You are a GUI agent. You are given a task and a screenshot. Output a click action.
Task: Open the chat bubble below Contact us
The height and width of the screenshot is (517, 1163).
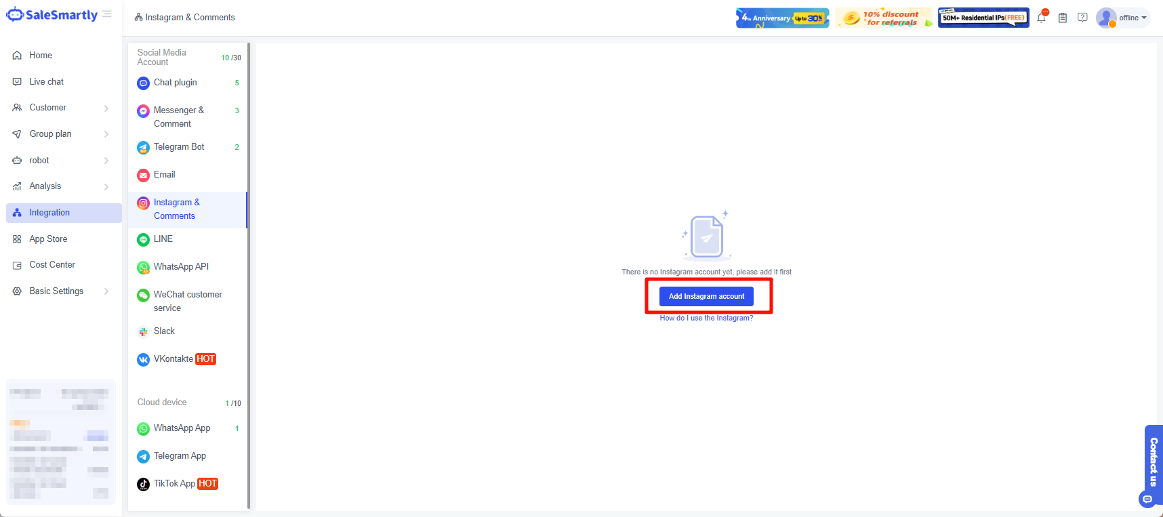[x=1147, y=499]
